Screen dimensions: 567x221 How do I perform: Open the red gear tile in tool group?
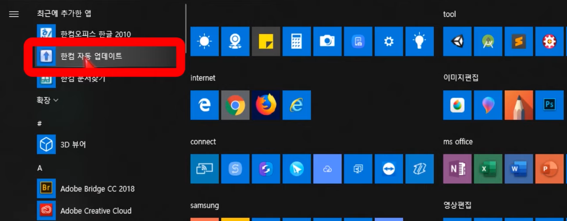point(549,42)
